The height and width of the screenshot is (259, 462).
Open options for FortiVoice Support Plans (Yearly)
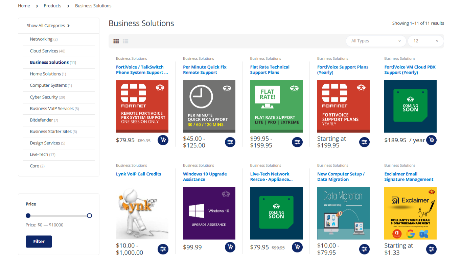364,142
